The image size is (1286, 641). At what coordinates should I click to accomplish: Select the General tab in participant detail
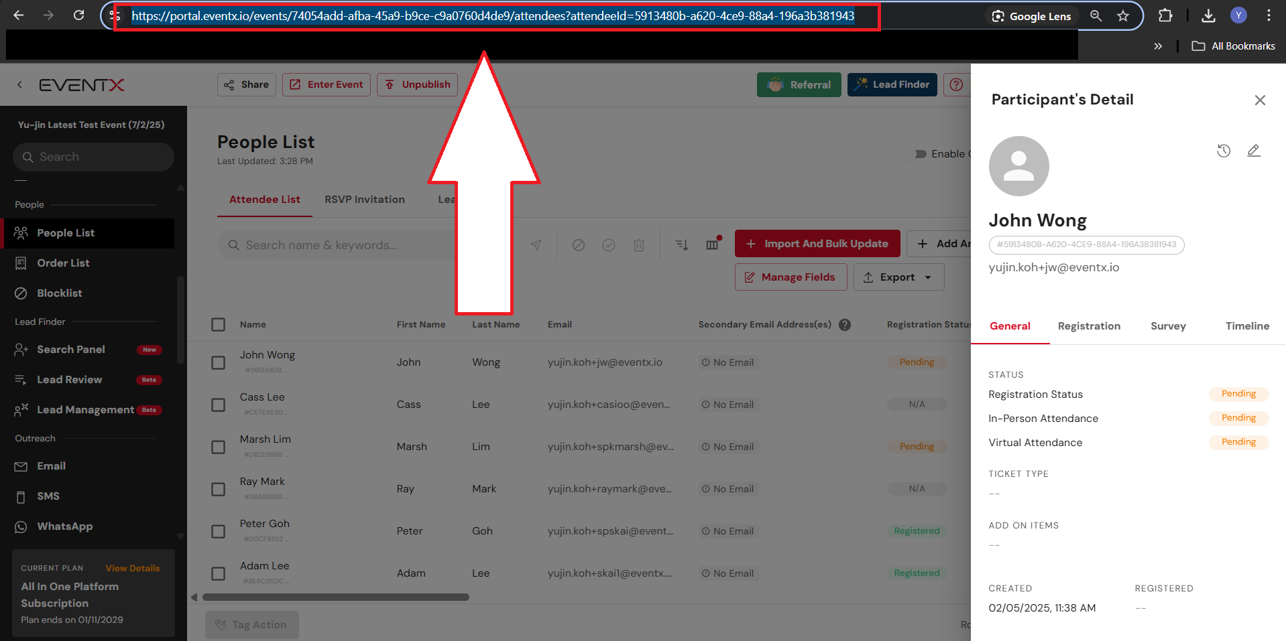point(1010,326)
